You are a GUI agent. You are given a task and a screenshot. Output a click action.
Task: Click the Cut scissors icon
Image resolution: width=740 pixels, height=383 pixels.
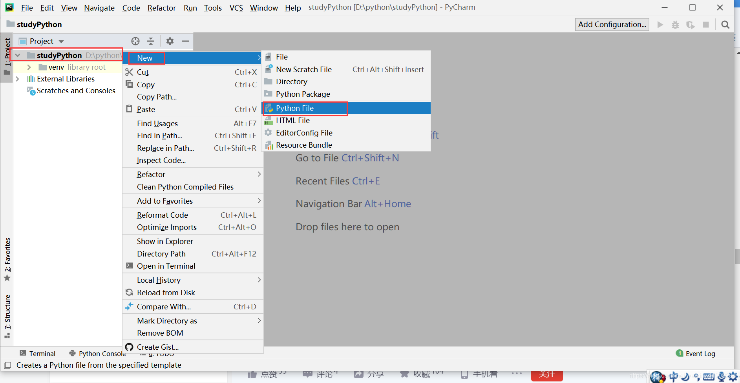pyautogui.click(x=129, y=72)
